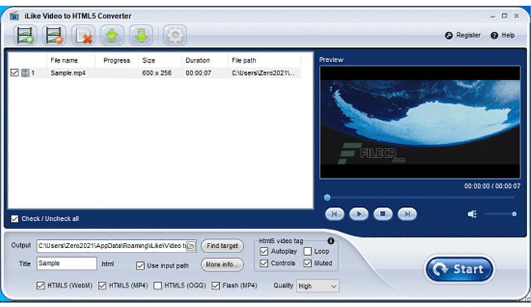Toggle the Controls checkbox
This screenshot has width=531, height=307.
(x=264, y=263)
